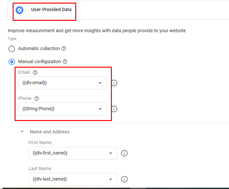
Task: Click the User-Provided Data heading
Action: [x=51, y=9]
